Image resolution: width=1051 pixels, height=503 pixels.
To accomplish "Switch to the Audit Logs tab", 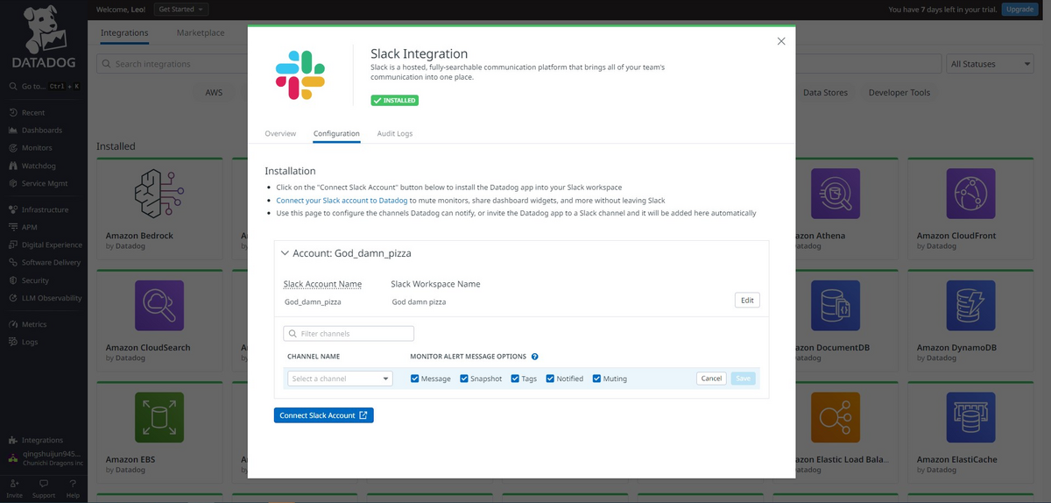I will (x=395, y=133).
